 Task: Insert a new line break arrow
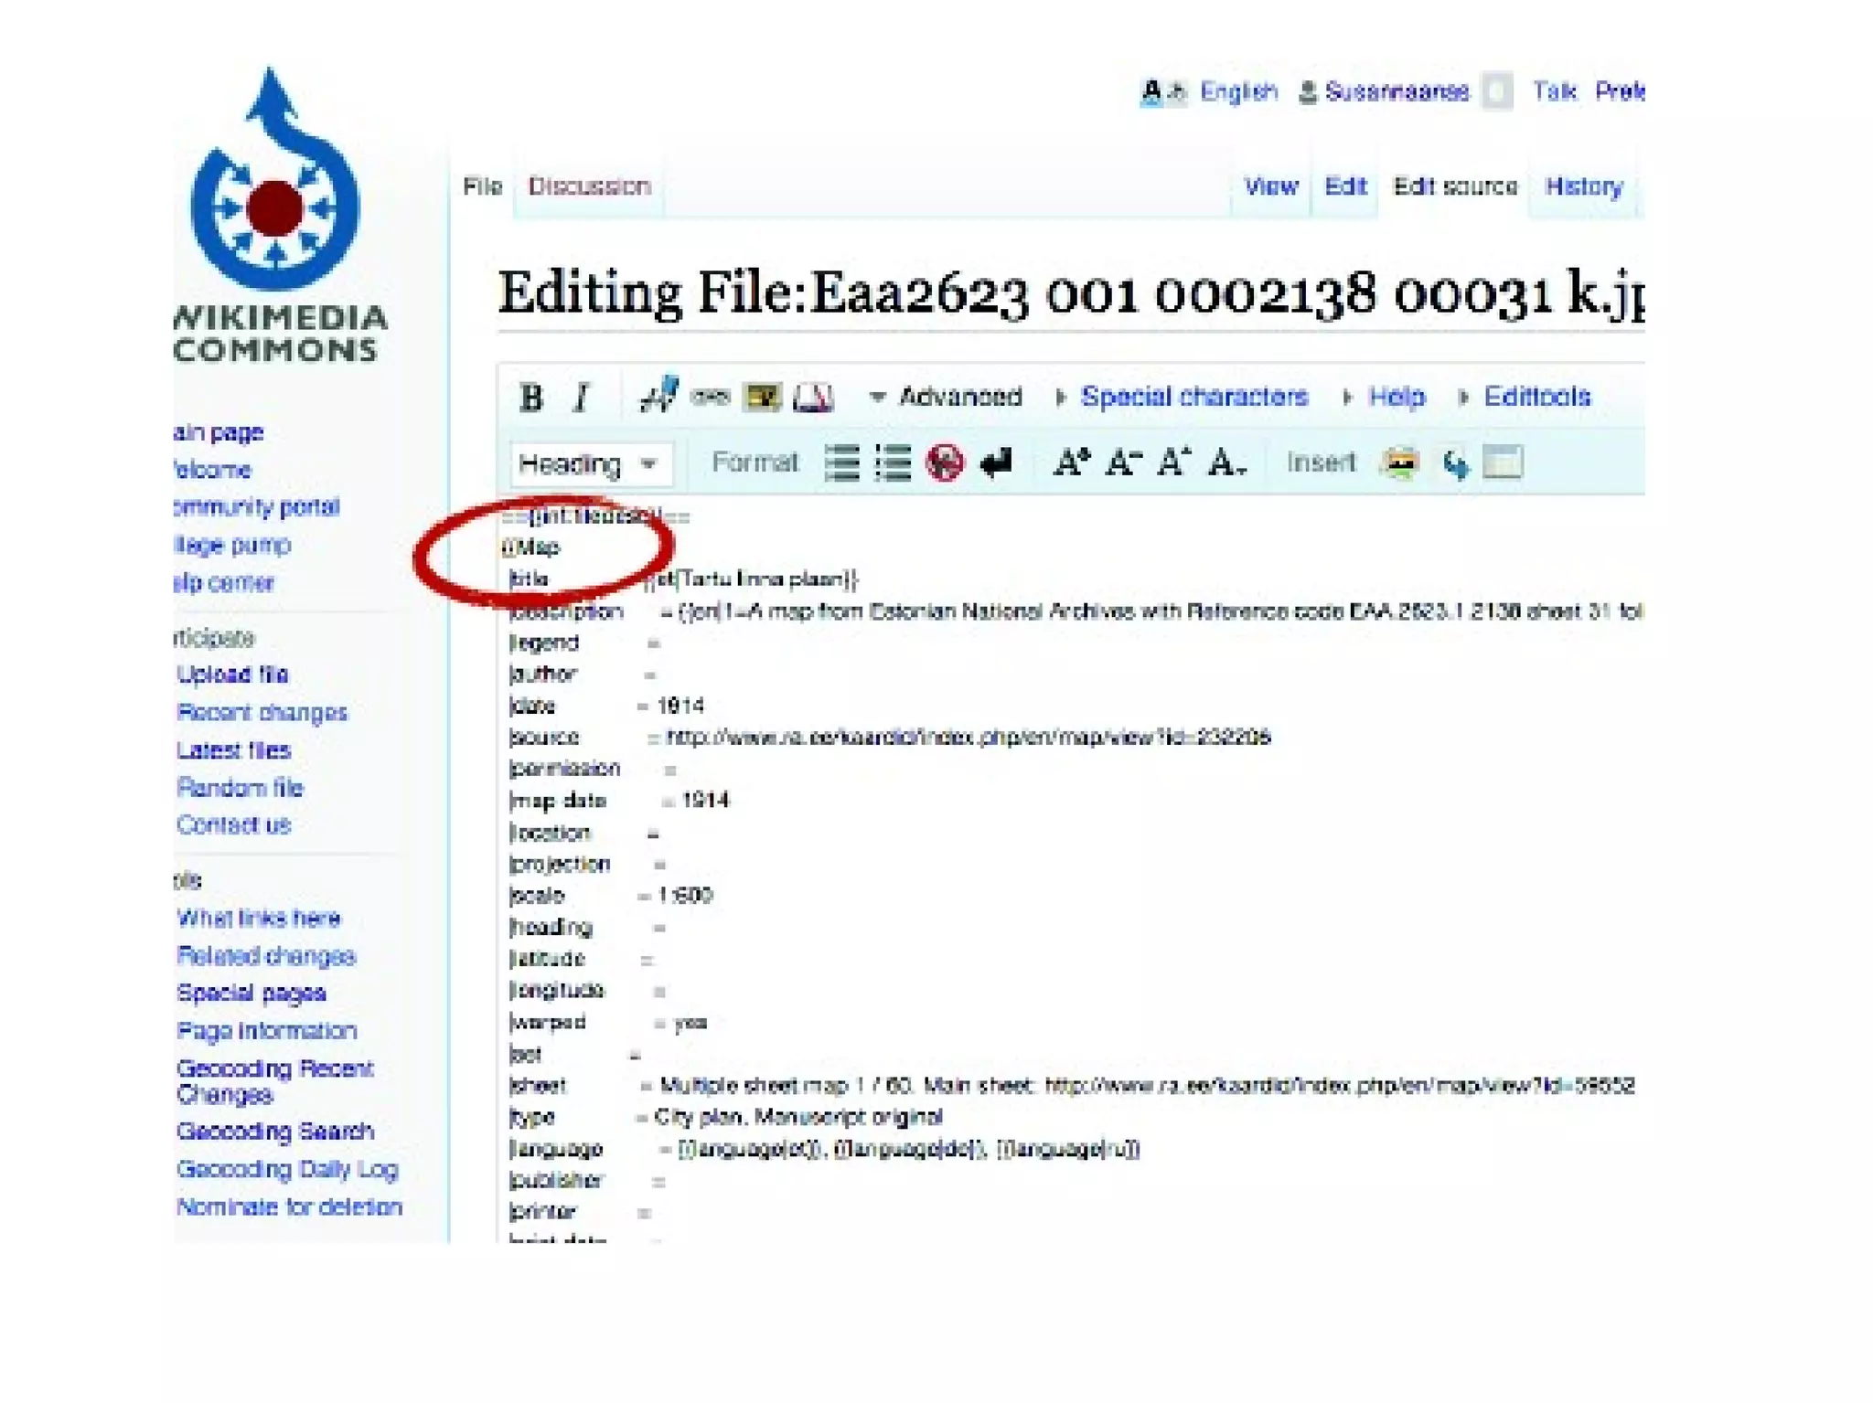tap(996, 462)
